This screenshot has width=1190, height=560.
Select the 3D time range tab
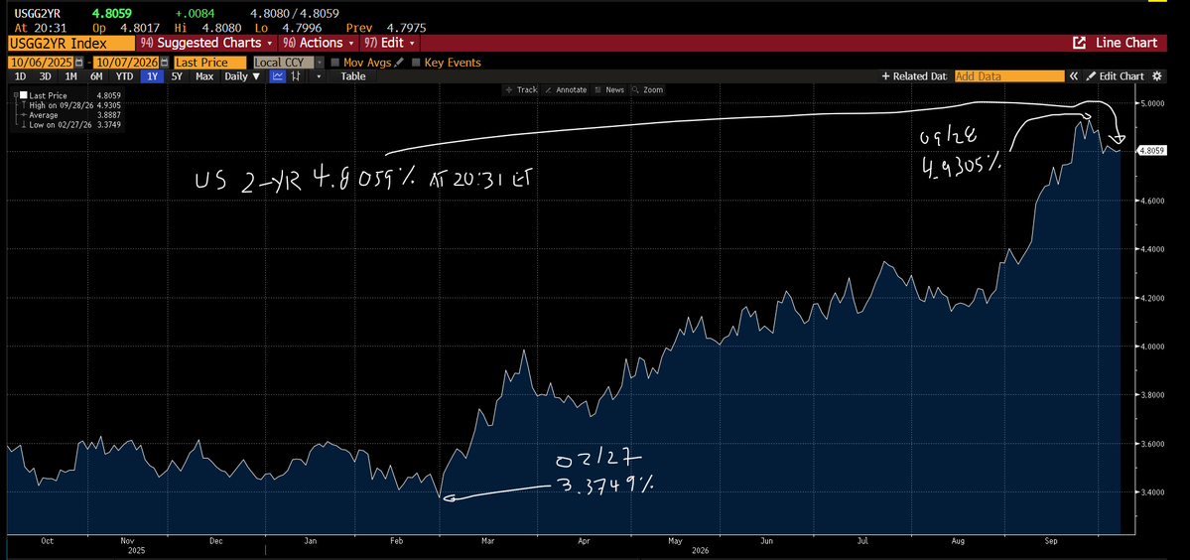point(46,76)
